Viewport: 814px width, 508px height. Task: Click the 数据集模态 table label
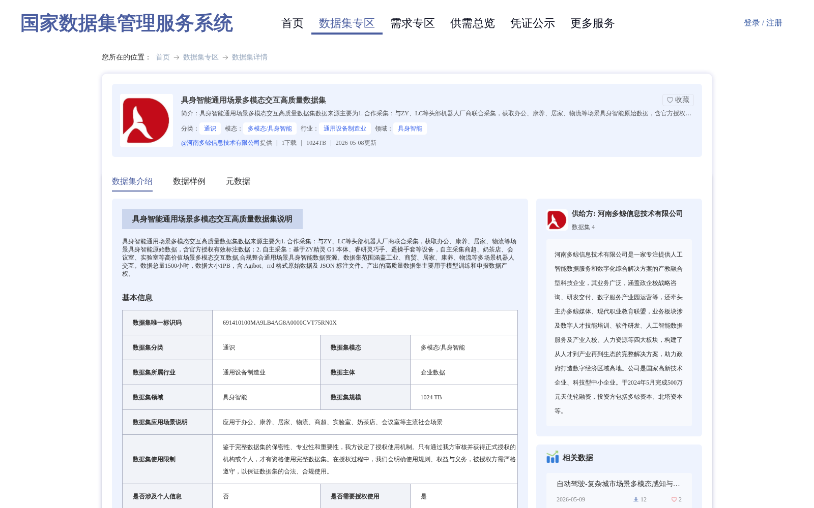[346, 347]
